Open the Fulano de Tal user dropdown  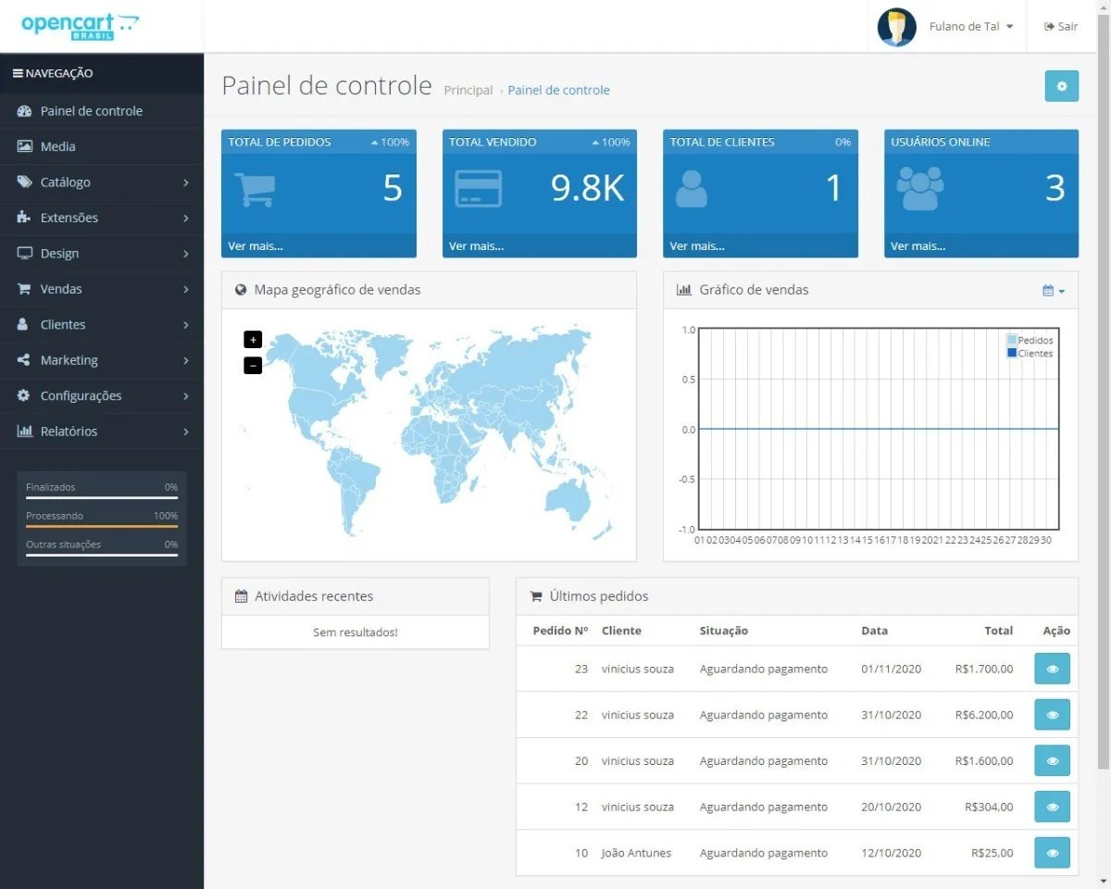coord(971,27)
